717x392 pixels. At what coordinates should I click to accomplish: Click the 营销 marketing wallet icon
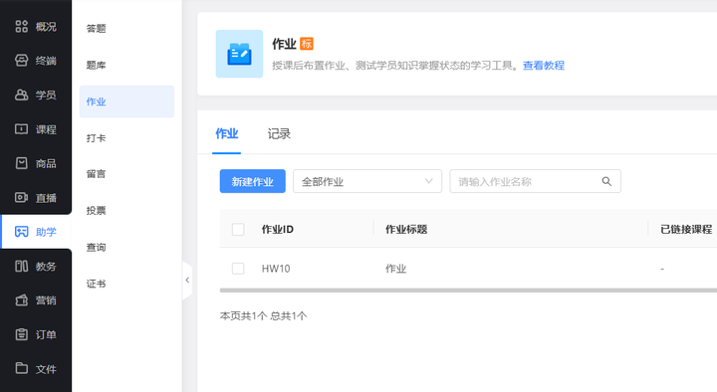[22, 300]
